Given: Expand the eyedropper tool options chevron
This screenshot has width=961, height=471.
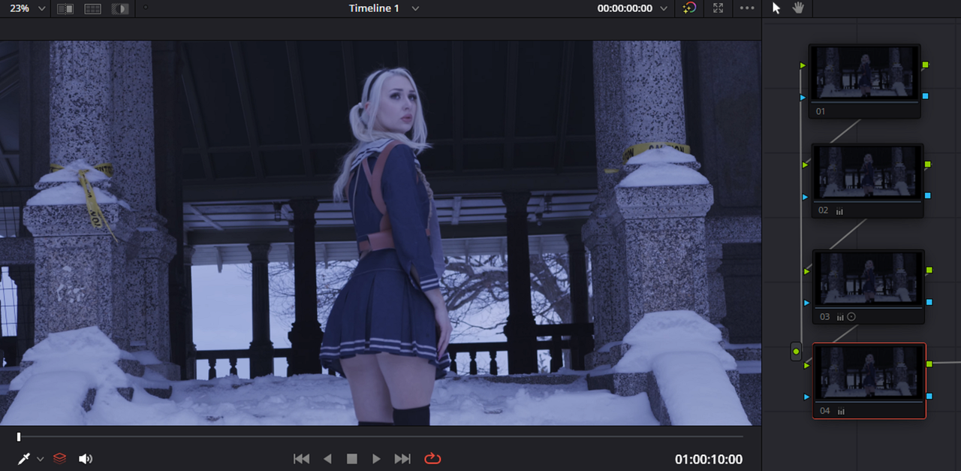Looking at the screenshot, I should point(40,458).
